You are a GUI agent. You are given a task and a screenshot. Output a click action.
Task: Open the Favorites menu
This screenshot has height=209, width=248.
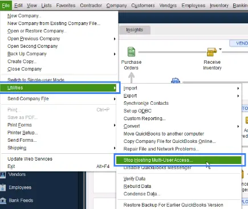click(66, 6)
